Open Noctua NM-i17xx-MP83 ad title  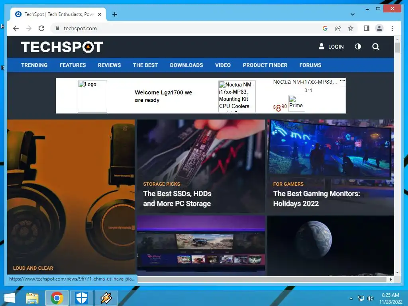[305, 82]
